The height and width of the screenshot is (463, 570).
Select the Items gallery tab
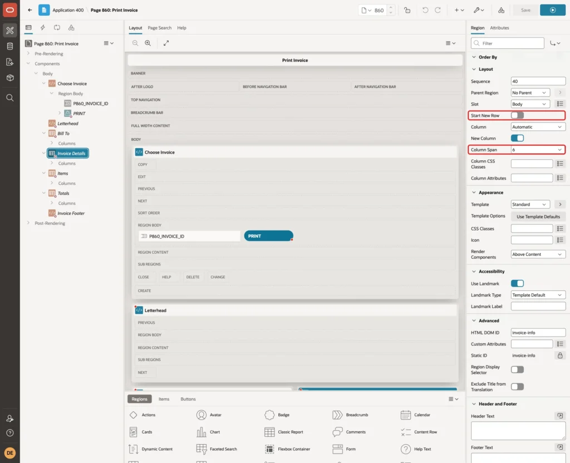[x=164, y=399]
